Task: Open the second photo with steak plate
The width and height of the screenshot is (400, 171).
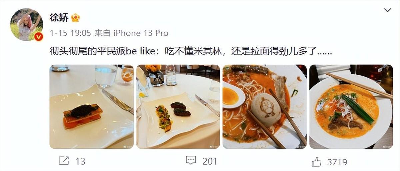Action: [x=178, y=106]
